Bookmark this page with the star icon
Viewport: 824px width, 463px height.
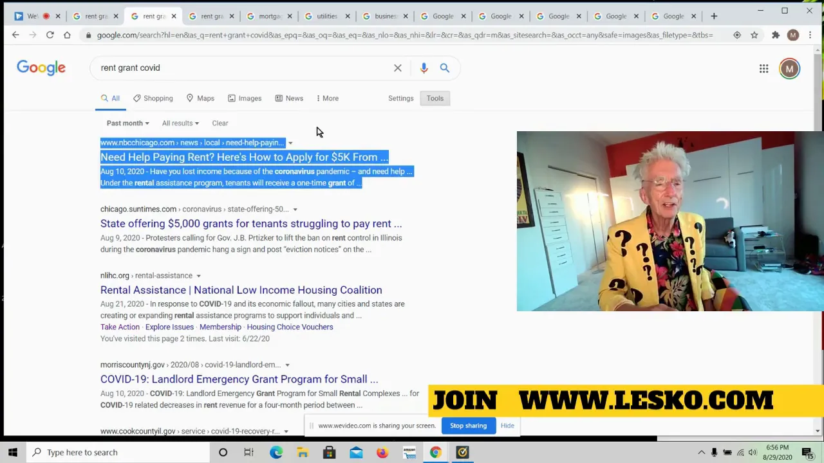pos(754,35)
